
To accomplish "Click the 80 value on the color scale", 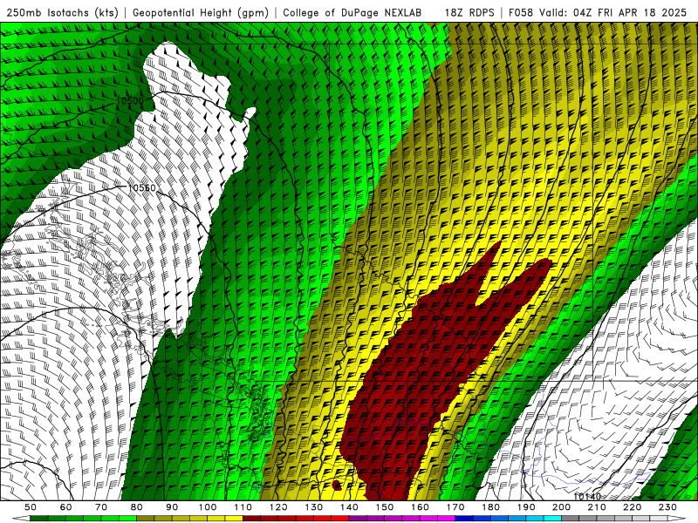I will pos(136,507).
